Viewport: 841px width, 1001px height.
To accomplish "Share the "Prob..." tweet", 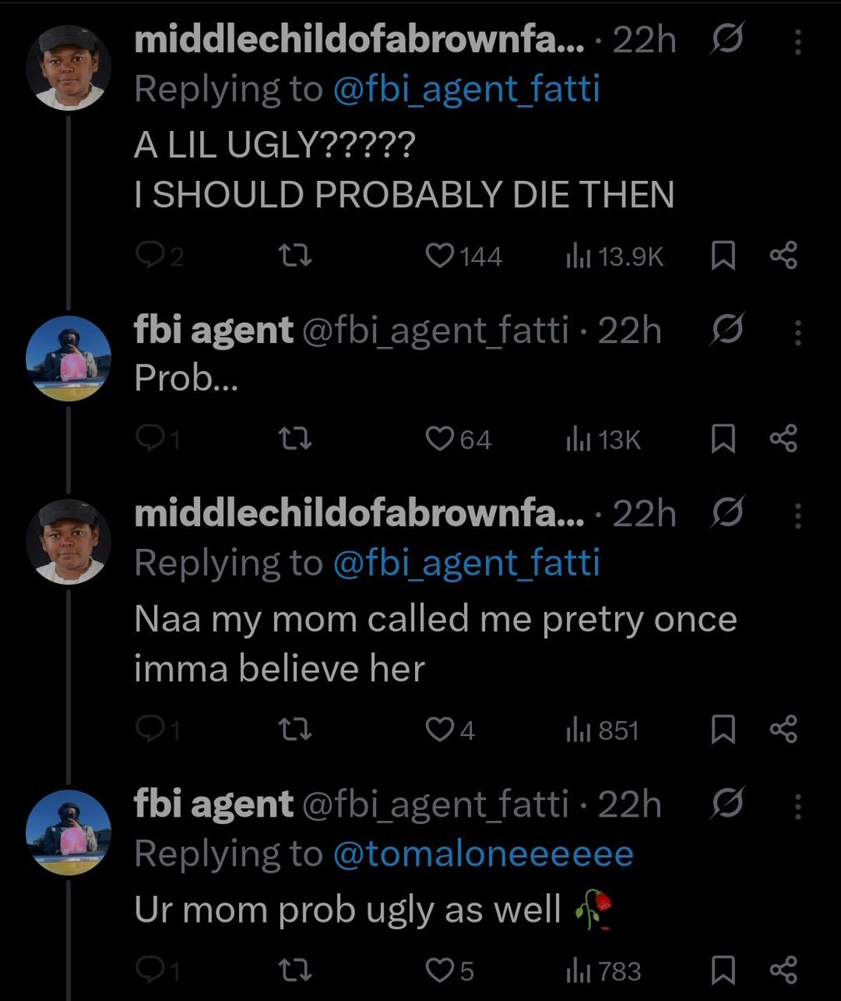I will tap(783, 439).
